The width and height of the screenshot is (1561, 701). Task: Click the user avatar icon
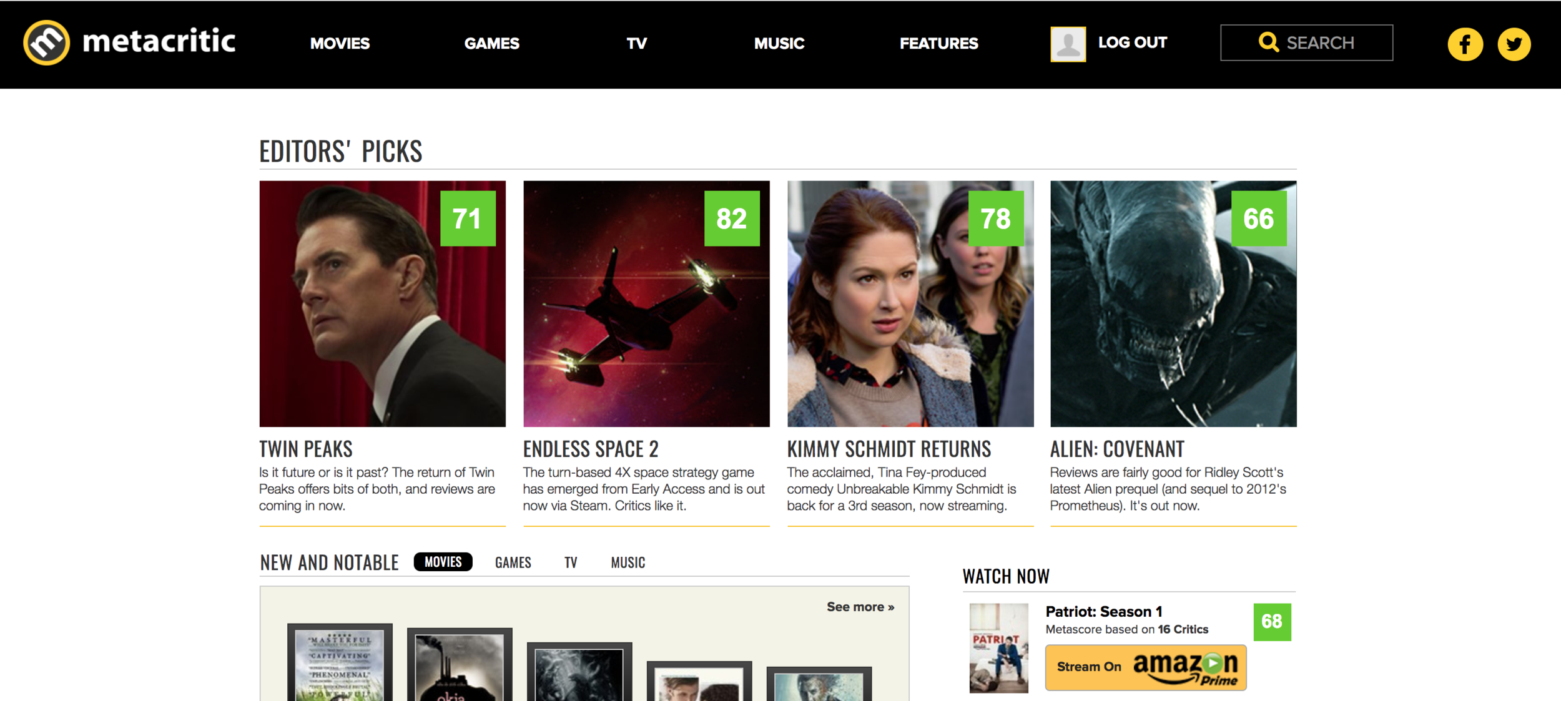1068,44
